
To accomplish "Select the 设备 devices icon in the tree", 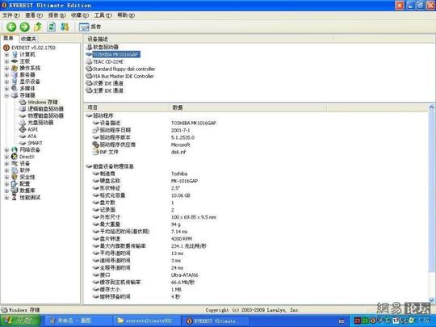I will 15,163.
